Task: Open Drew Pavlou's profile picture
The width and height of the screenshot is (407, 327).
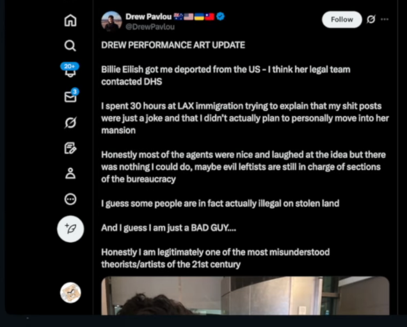Action: pyautogui.click(x=111, y=21)
